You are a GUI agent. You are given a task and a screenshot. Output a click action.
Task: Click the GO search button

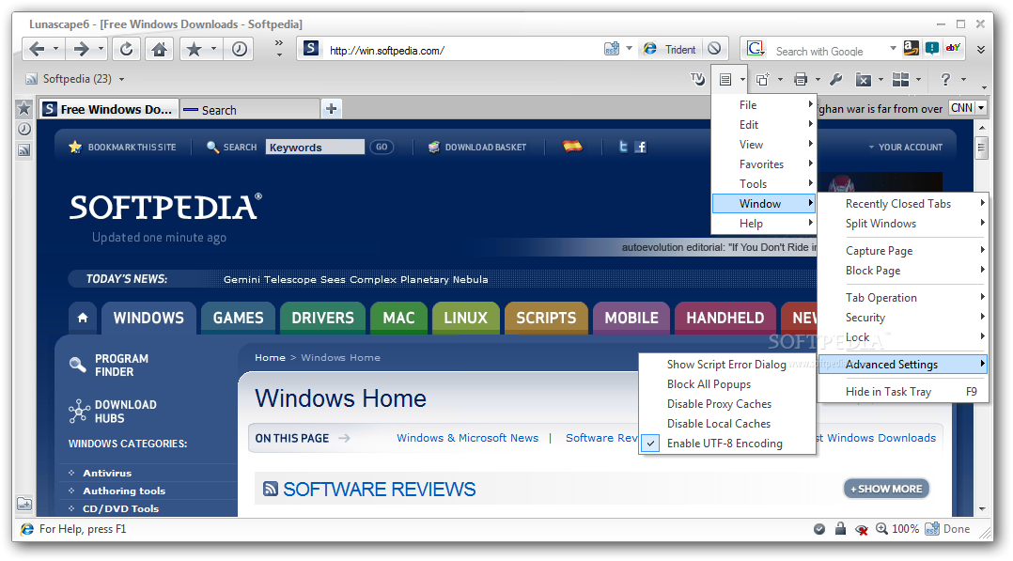382,147
